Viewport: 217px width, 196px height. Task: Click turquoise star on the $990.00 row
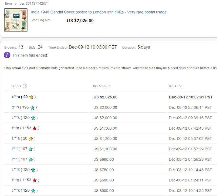31,159
